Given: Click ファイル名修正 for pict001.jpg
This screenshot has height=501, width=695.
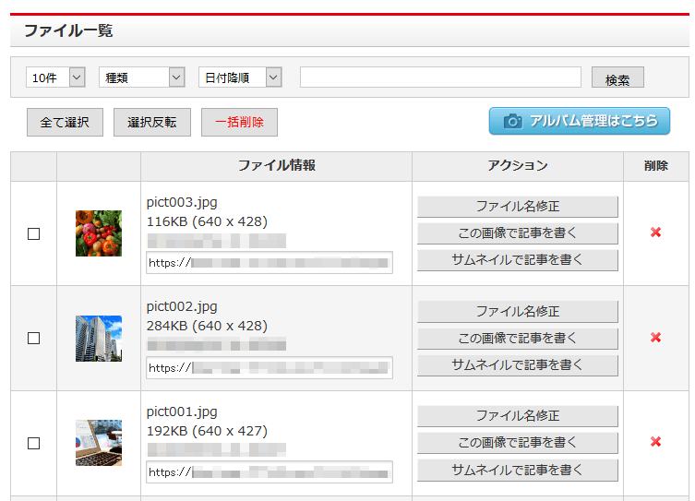Looking at the screenshot, I should point(517,416).
